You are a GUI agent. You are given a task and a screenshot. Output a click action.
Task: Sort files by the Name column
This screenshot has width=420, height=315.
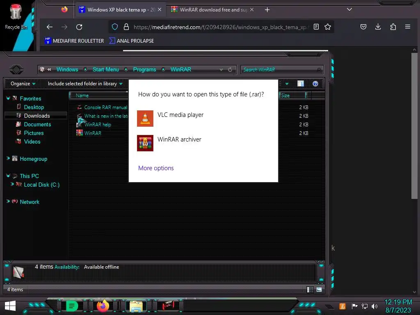pos(98,95)
